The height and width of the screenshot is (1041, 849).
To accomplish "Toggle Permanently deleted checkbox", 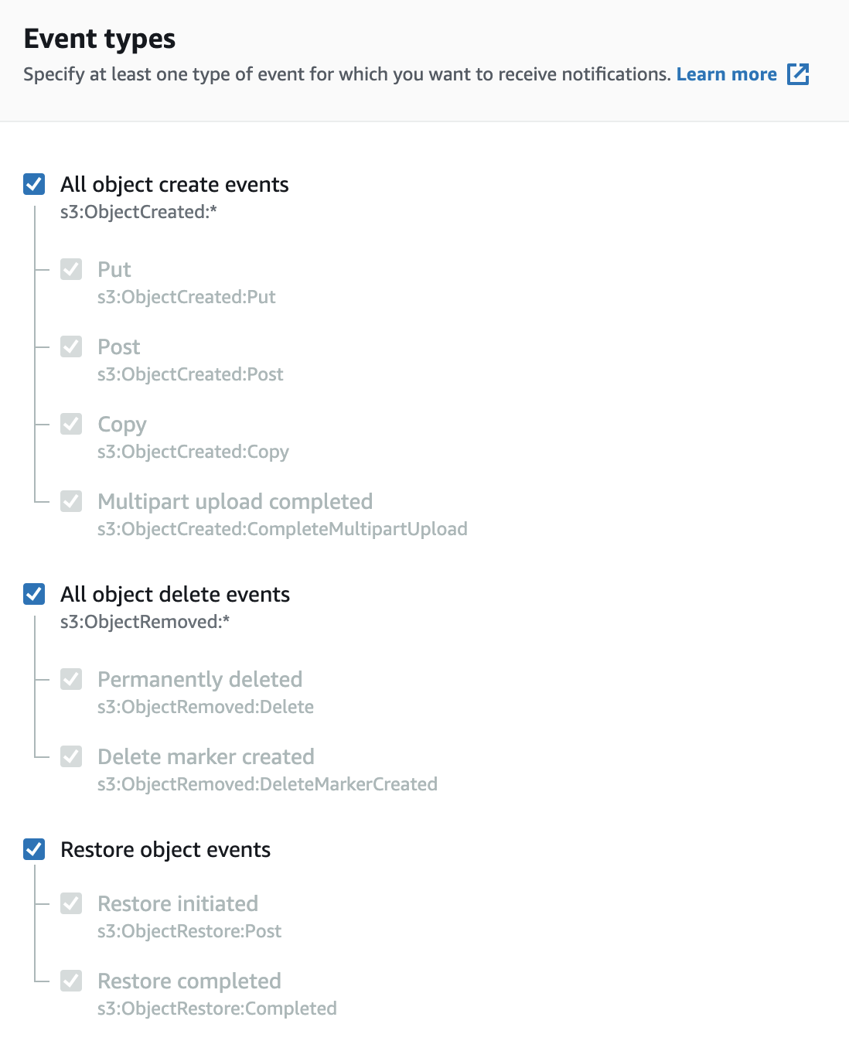I will pyautogui.click(x=71, y=679).
